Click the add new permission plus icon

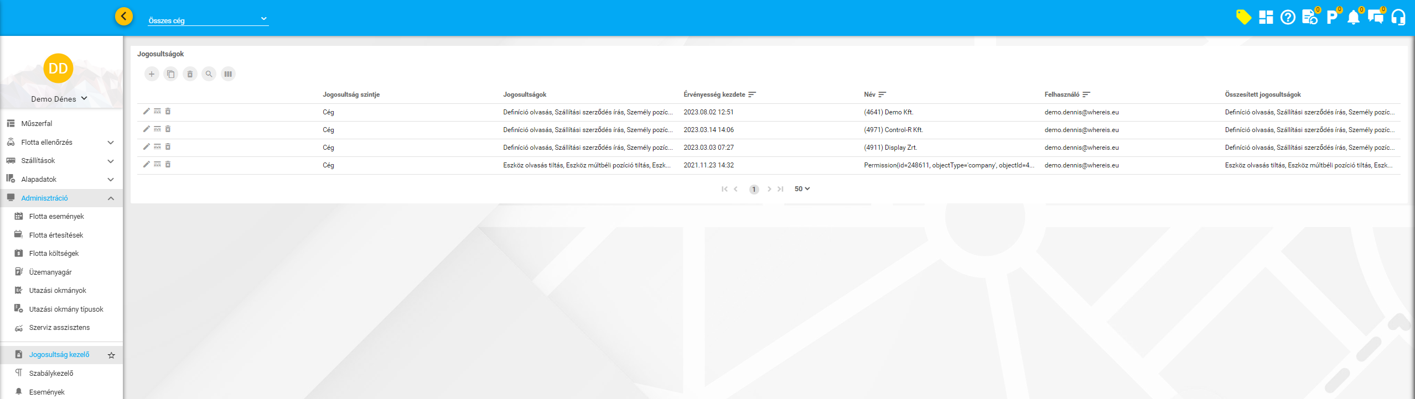coord(152,74)
